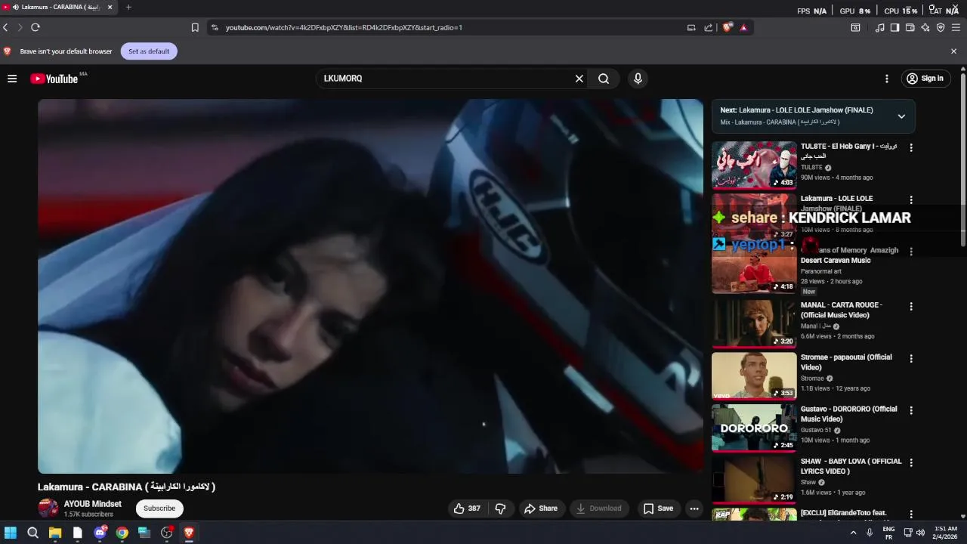Like the video with thumbs up
Screen dimensions: 967x544
tap(467, 508)
